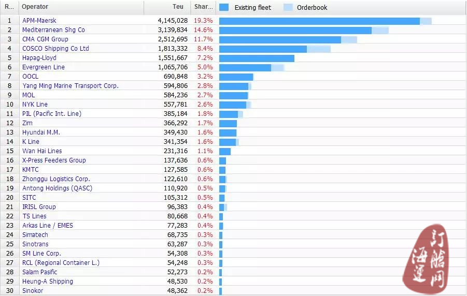Screen dimensions: 467x296
Task: Select the Teu value 1,551,667
Action: 173,58
